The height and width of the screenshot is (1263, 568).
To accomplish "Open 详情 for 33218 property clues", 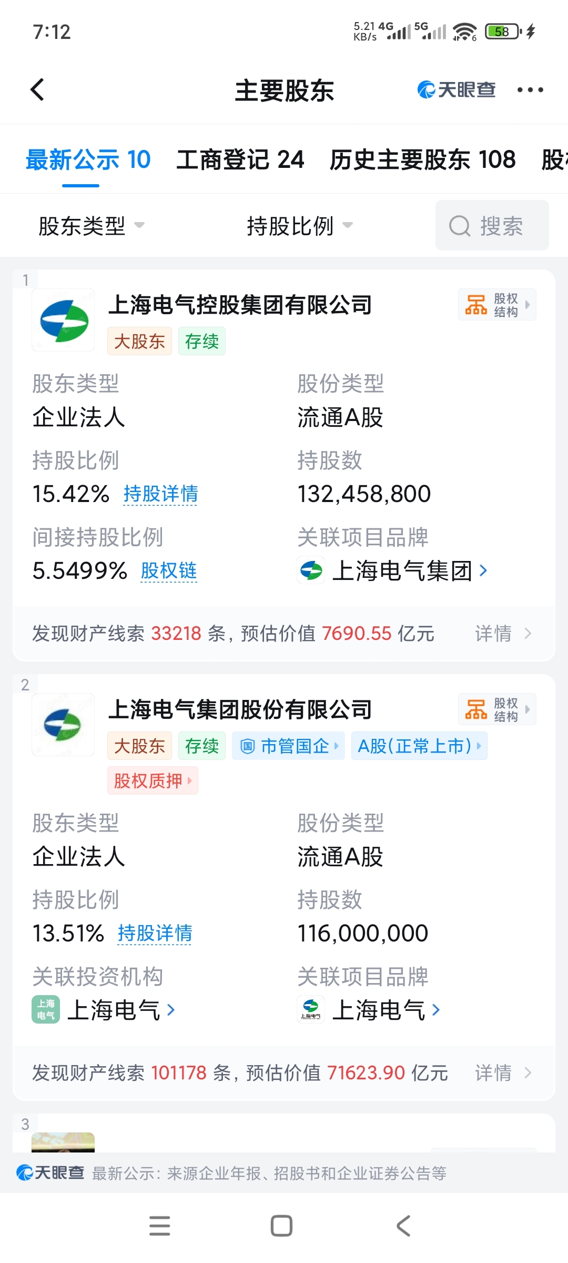I will pyautogui.click(x=503, y=634).
